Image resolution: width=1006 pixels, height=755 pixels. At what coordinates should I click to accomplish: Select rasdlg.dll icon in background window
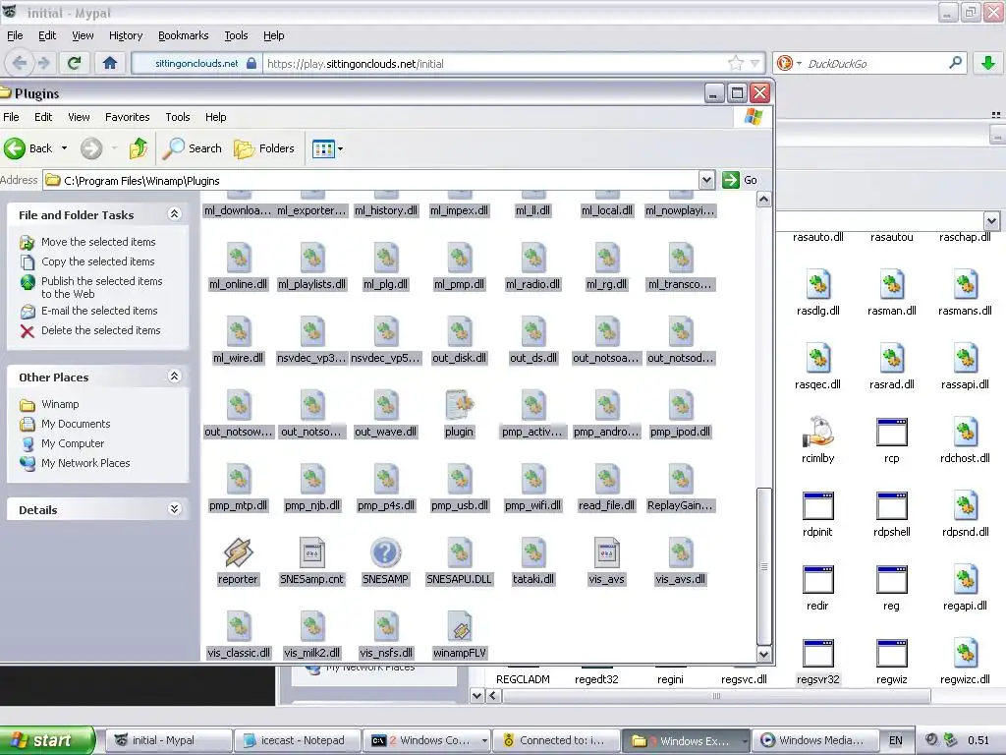tap(817, 284)
